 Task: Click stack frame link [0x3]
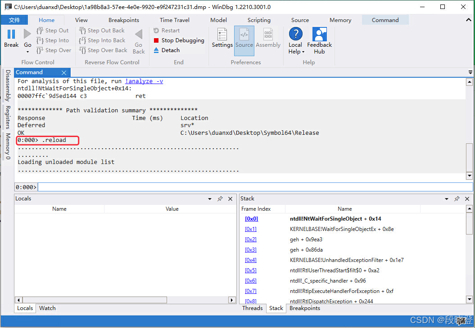click(x=250, y=250)
